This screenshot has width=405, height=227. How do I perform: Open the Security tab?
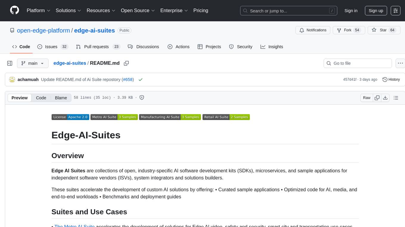pos(241,47)
